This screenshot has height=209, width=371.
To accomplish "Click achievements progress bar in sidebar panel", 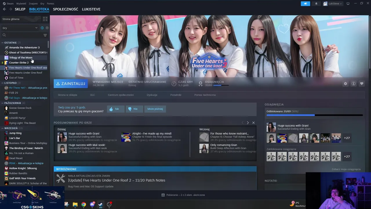I will coord(314,115).
